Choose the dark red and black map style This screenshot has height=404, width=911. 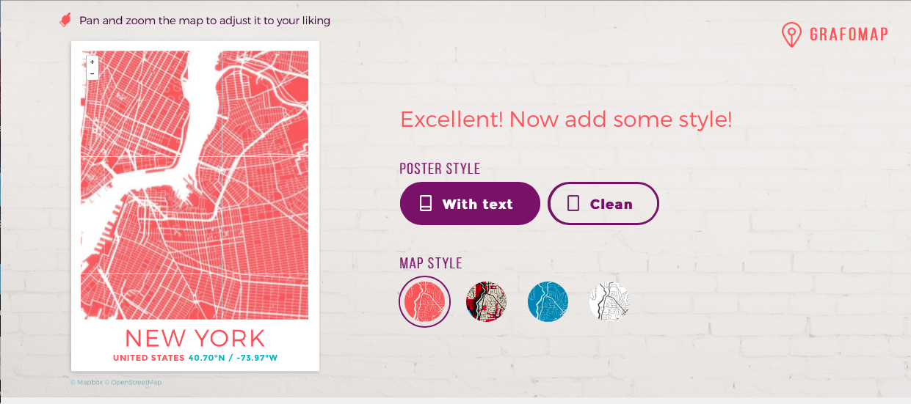point(487,301)
